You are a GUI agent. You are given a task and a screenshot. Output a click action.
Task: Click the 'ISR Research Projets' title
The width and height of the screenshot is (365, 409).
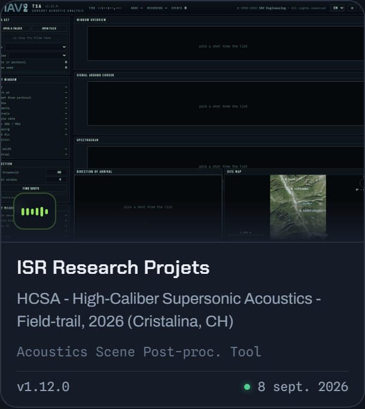pos(113,268)
